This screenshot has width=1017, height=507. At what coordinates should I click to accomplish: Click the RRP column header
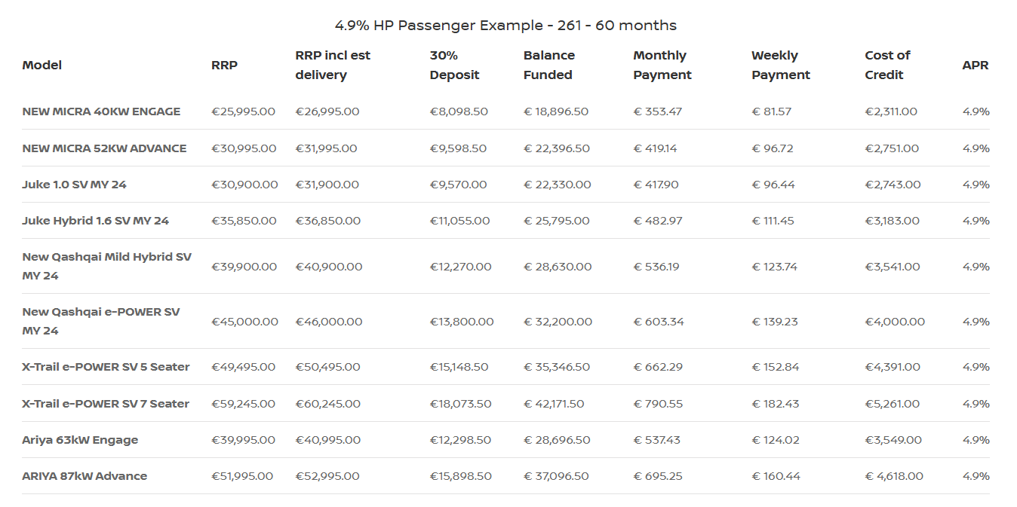tap(224, 66)
